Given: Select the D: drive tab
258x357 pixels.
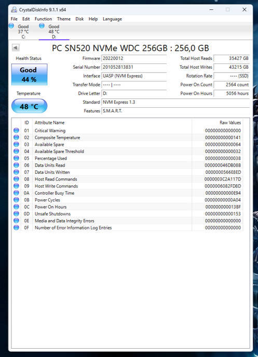Looking at the screenshot, I should click(54, 31).
